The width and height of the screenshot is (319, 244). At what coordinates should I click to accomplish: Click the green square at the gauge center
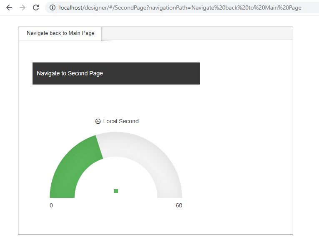click(x=116, y=191)
